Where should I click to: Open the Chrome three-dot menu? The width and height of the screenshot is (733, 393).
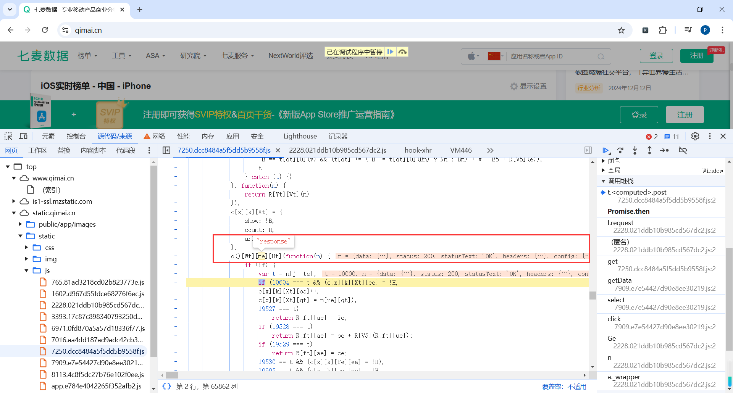pyautogui.click(x=722, y=30)
